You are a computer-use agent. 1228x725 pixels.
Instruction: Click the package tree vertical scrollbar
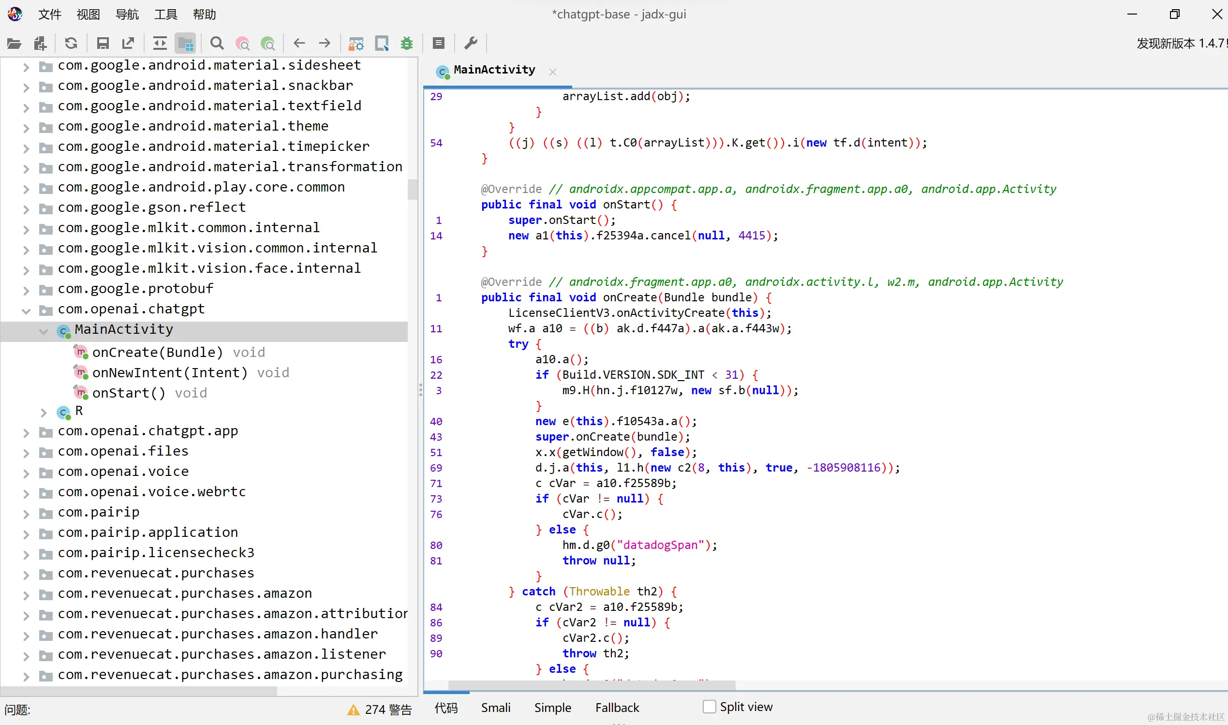413,190
